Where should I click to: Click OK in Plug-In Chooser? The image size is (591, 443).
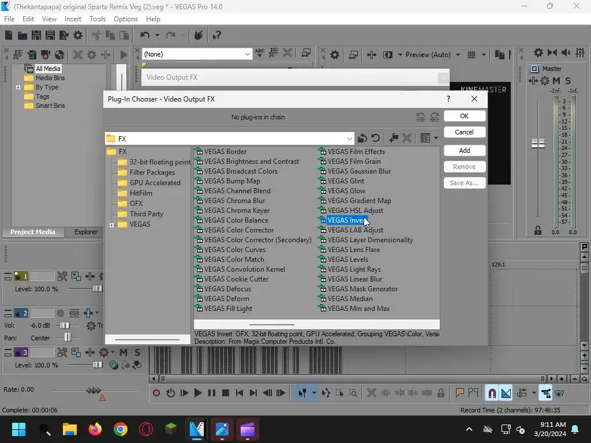click(x=465, y=116)
